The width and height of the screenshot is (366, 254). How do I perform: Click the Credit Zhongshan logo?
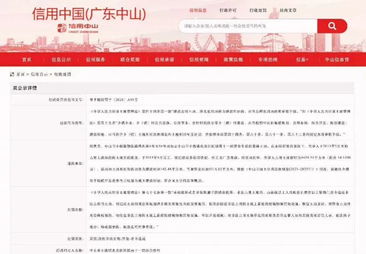[x=78, y=28]
